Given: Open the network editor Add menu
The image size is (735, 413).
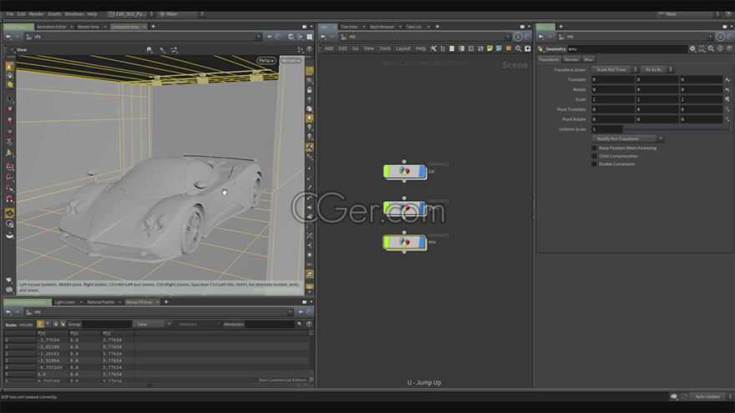Looking at the screenshot, I should pyautogui.click(x=329, y=48).
